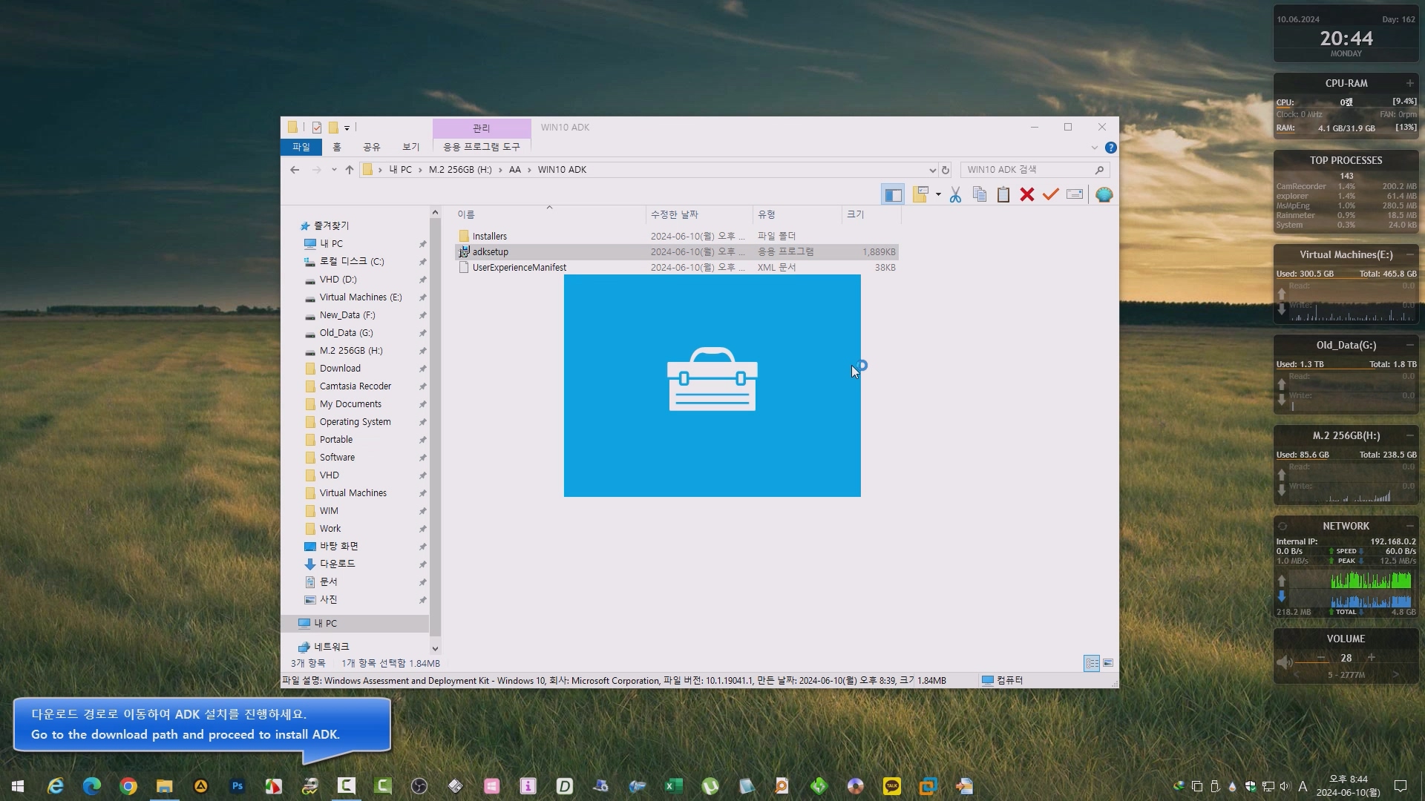Open KakaoTalk from the taskbar
The image size is (1425, 801).
[x=892, y=786]
